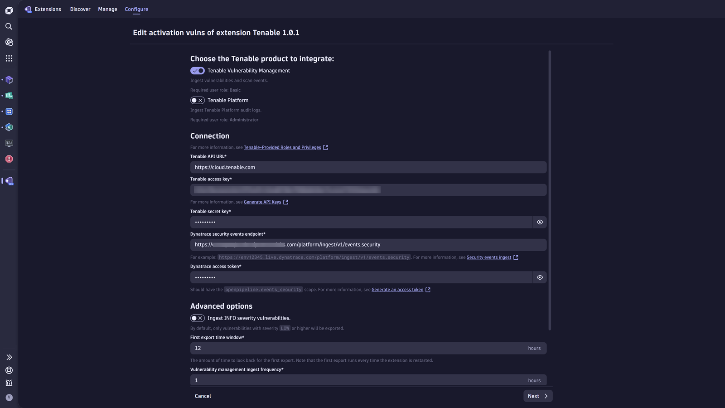Reveal the Dynatrace access token
Screen dimensions: 725x408
[x=540, y=277]
